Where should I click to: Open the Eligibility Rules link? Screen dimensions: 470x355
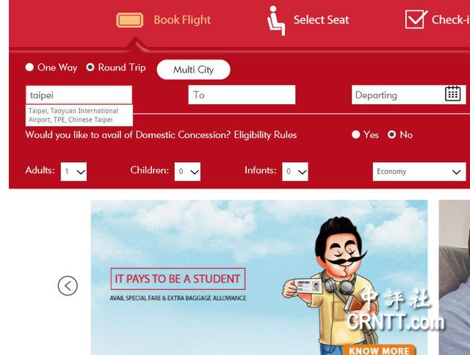[265, 135]
